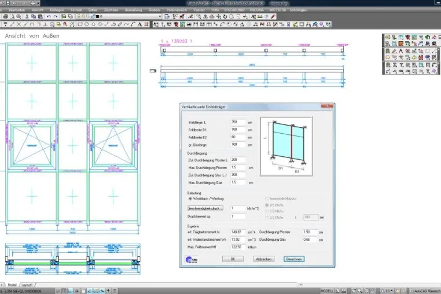441x294 pixels.
Task: Click the quick-access printer icon
Action: tap(33, 3)
